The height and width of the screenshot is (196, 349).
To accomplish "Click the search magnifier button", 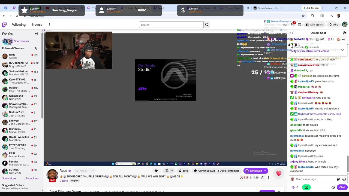I will point(207,25).
